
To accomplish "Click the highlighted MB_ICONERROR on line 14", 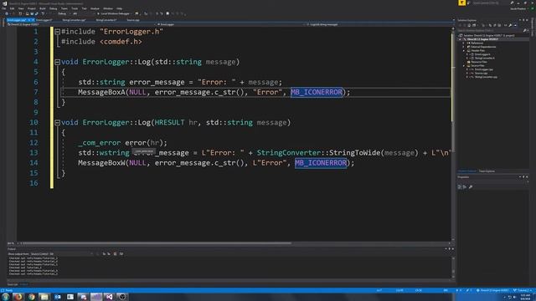I will coord(321,163).
